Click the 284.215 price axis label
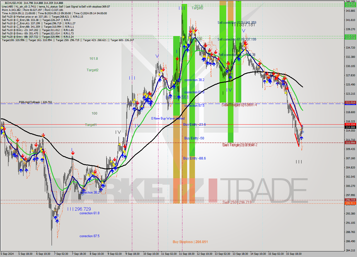This screenshot has height=257, width=357. (x=350, y=251)
